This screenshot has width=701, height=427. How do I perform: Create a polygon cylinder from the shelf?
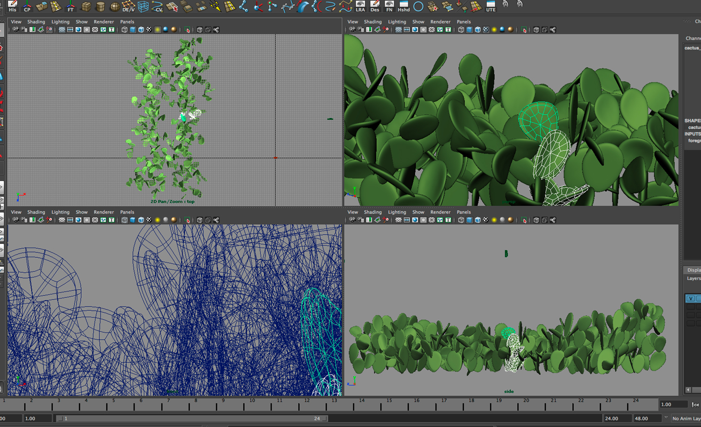click(x=100, y=6)
